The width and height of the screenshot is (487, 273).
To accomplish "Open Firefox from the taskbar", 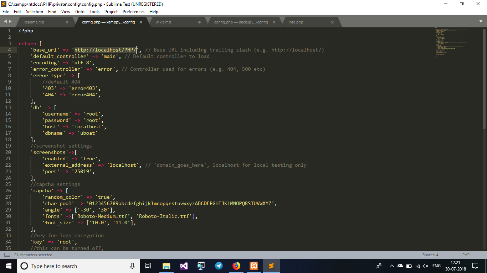I will click(x=236, y=266).
